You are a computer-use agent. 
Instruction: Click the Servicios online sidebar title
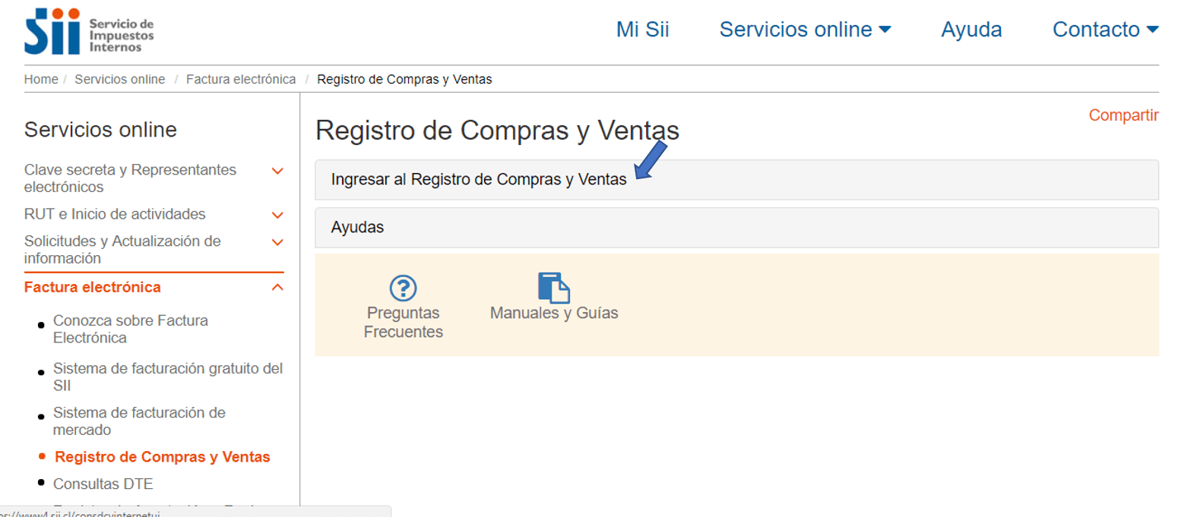[100, 130]
